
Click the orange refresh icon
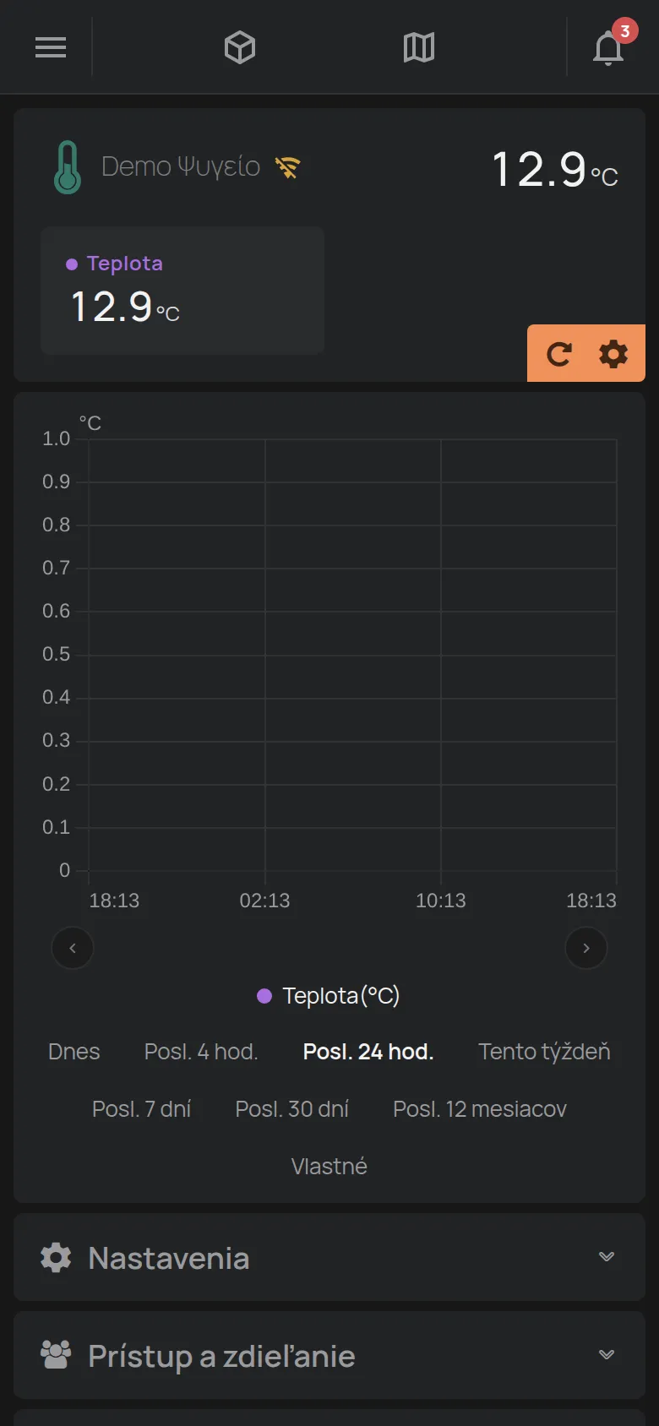(559, 354)
